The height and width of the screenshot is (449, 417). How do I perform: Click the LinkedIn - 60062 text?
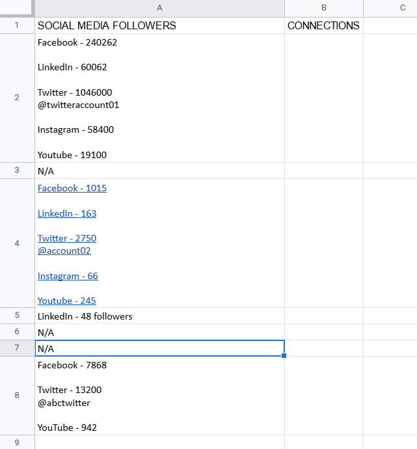[x=72, y=67]
